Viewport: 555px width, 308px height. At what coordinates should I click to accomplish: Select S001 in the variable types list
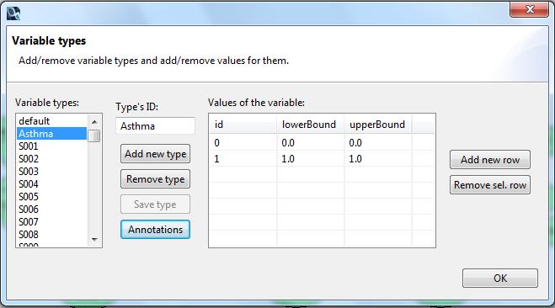(51, 146)
